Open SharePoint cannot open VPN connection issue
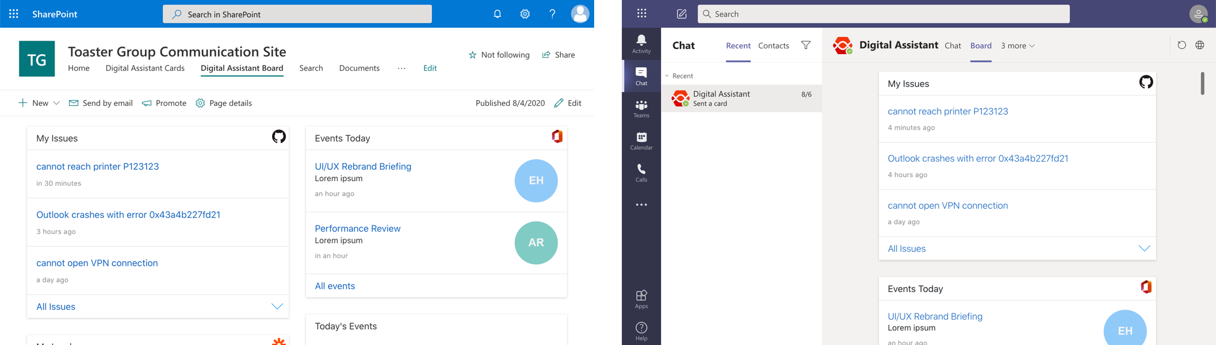The width and height of the screenshot is (1216, 345). [97, 263]
